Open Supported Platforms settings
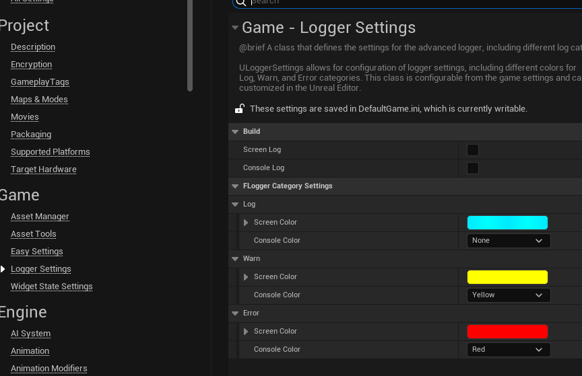The image size is (582, 376). point(50,151)
